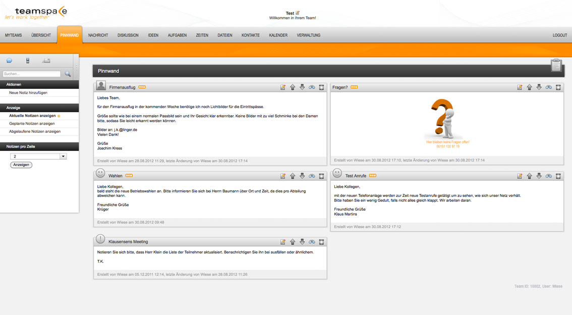This screenshot has width=572, height=315.
Task: Delete the Test Anrufe note
Action: tap(558, 176)
